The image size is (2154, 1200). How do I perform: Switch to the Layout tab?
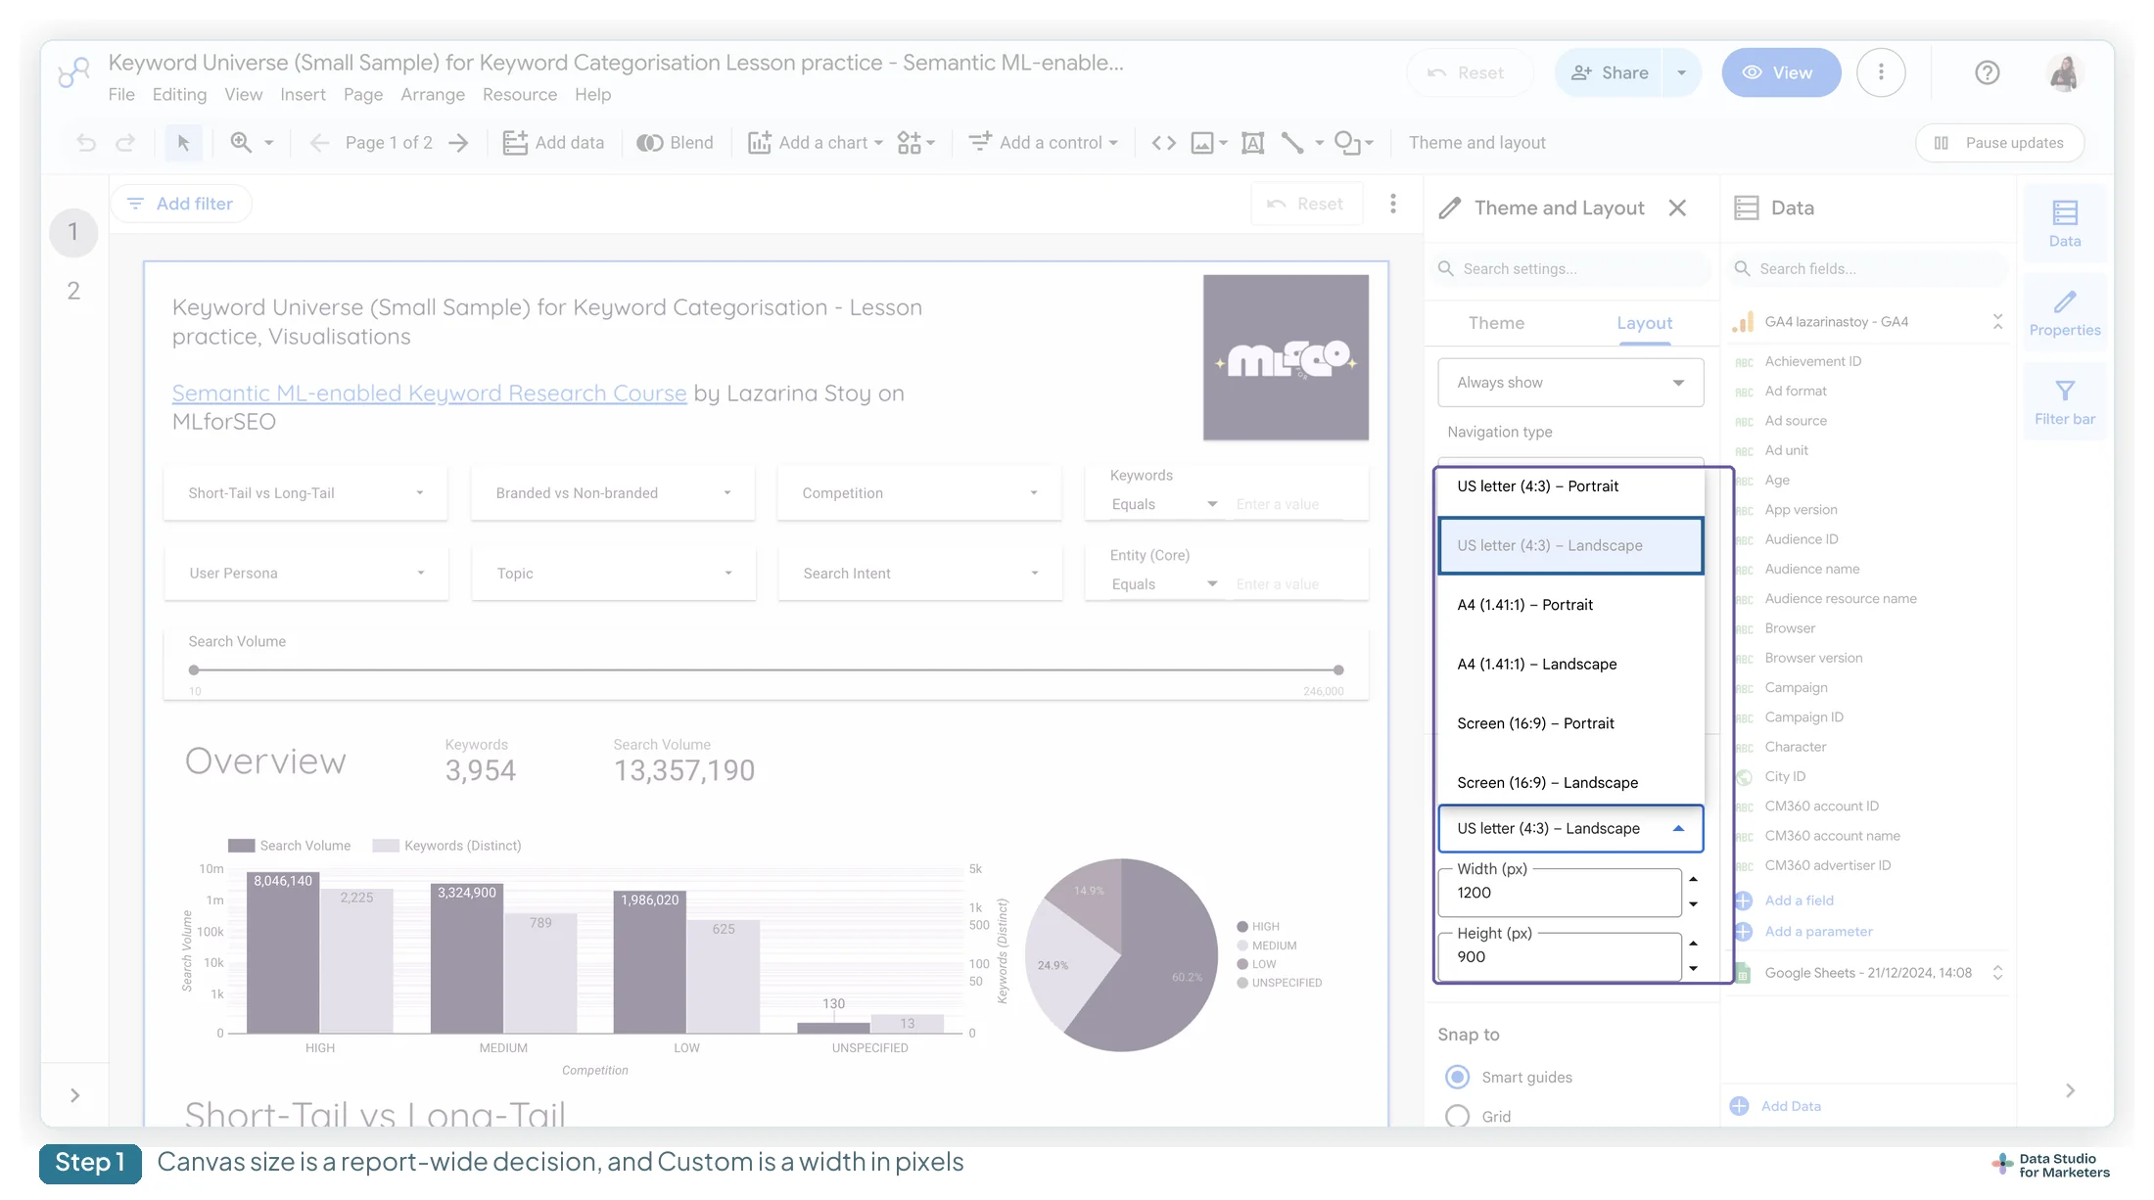(1644, 323)
